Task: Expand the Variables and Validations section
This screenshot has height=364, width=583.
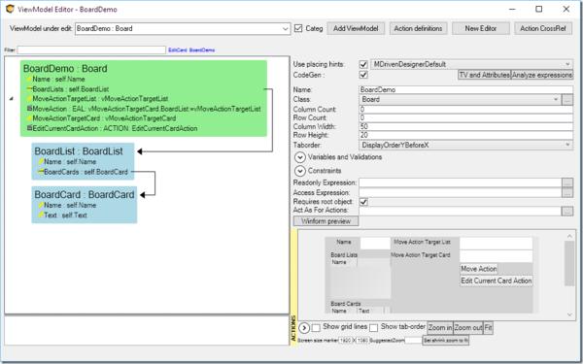Action: pyautogui.click(x=300, y=157)
